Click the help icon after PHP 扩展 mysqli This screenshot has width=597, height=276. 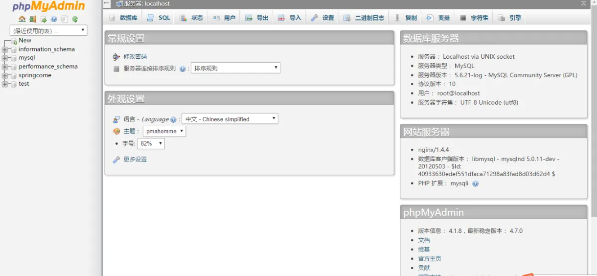[475, 184]
